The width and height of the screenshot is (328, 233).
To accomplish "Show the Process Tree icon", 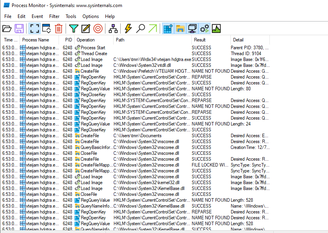I will click(113, 29).
